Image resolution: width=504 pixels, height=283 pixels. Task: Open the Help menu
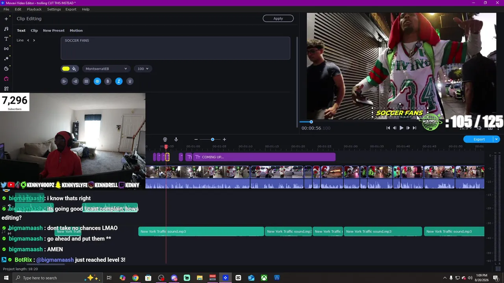pyautogui.click(x=85, y=9)
